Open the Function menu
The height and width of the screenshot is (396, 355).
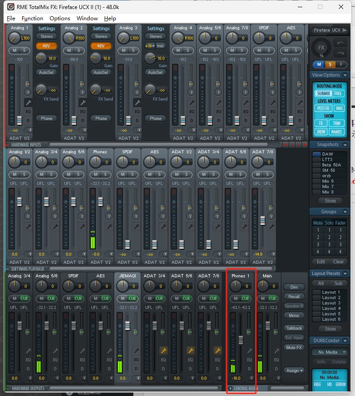pos(32,18)
